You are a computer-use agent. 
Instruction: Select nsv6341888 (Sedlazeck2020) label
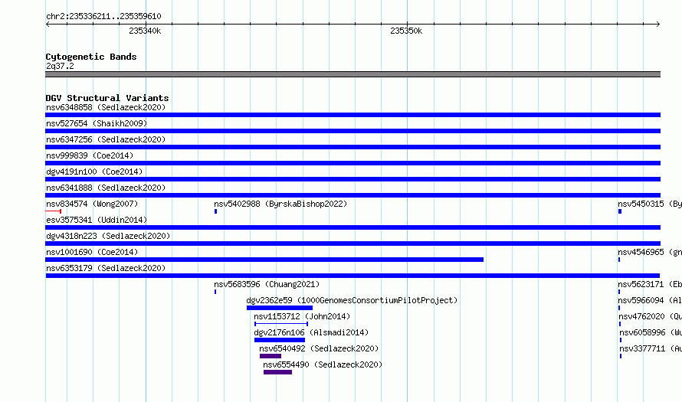tap(106, 188)
